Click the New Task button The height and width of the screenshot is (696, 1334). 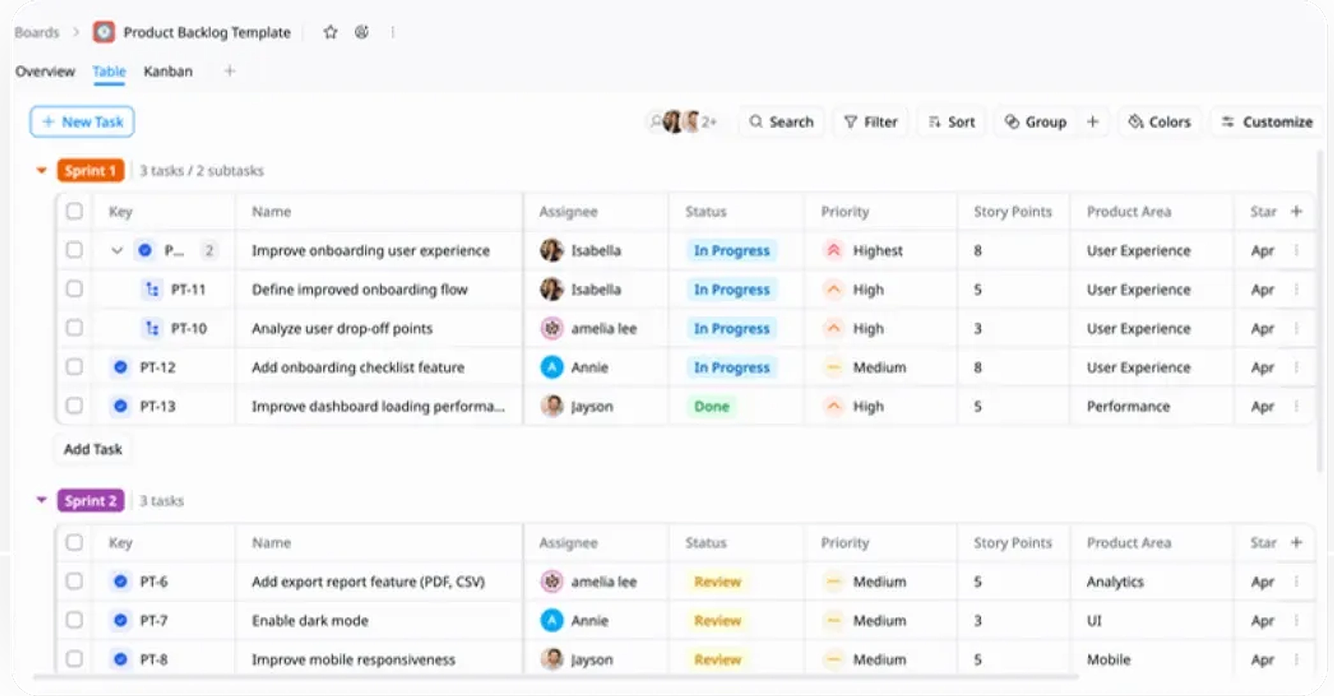point(82,121)
